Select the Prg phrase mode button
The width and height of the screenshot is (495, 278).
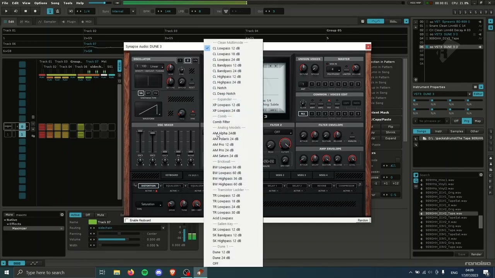467,121
